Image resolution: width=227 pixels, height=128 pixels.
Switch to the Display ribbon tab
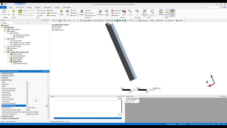[x=29, y=7]
